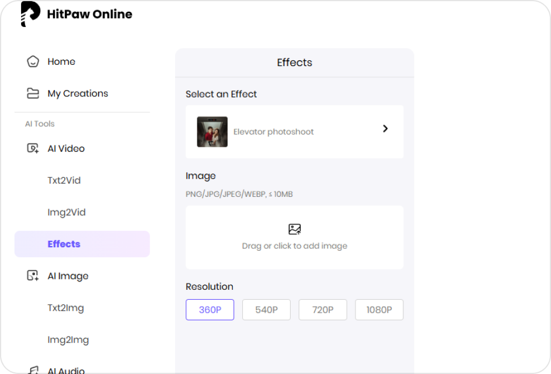Image resolution: width=551 pixels, height=374 pixels.
Task: Open the Txt2Img tool
Action: pyautogui.click(x=65, y=308)
